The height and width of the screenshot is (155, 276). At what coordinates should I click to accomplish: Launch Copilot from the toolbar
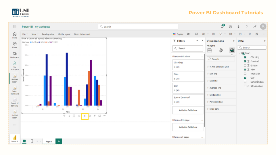coord(178,34)
